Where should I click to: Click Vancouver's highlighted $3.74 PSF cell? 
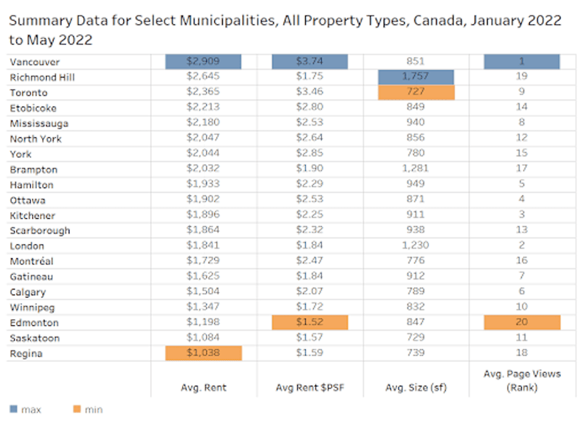(309, 61)
